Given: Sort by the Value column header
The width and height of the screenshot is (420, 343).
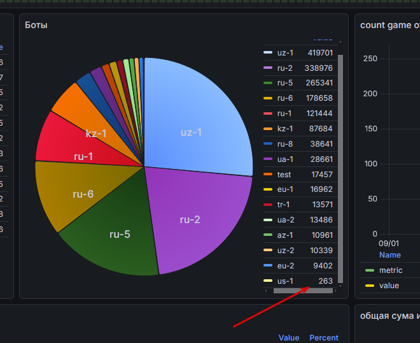Looking at the screenshot, I should (289, 338).
